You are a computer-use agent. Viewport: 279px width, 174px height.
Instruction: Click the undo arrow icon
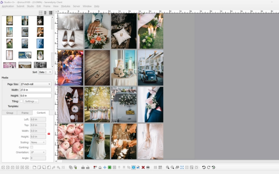point(204,167)
